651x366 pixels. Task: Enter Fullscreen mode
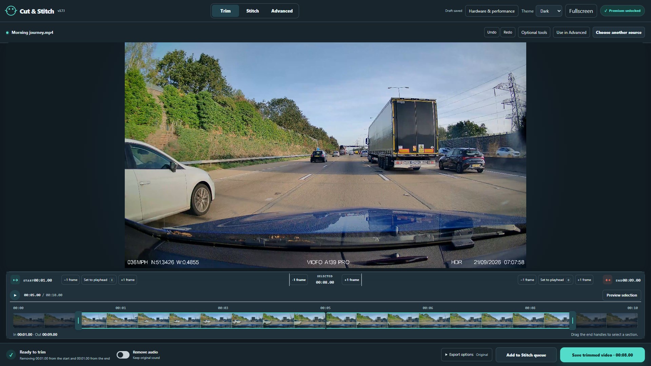(581, 11)
